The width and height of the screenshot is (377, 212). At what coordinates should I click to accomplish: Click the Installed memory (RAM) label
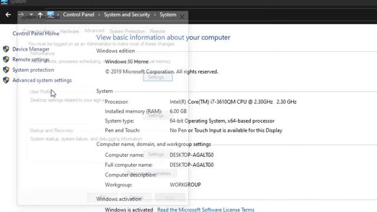click(134, 111)
